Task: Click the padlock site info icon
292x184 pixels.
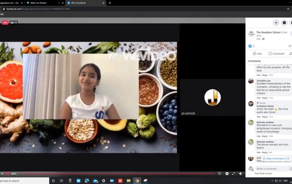Action: 4,9
